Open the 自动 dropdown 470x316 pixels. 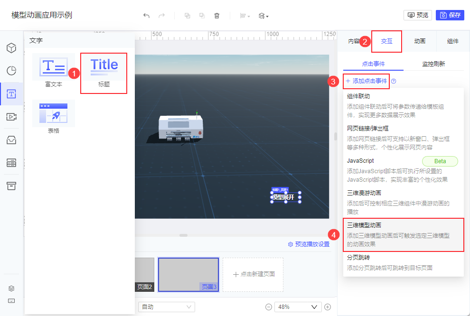(x=166, y=307)
